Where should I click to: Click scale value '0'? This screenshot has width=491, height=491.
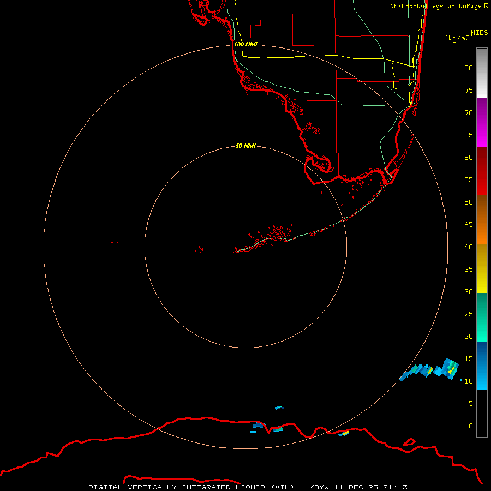click(471, 426)
